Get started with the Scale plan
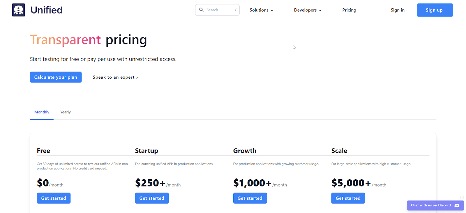 click(x=348, y=198)
